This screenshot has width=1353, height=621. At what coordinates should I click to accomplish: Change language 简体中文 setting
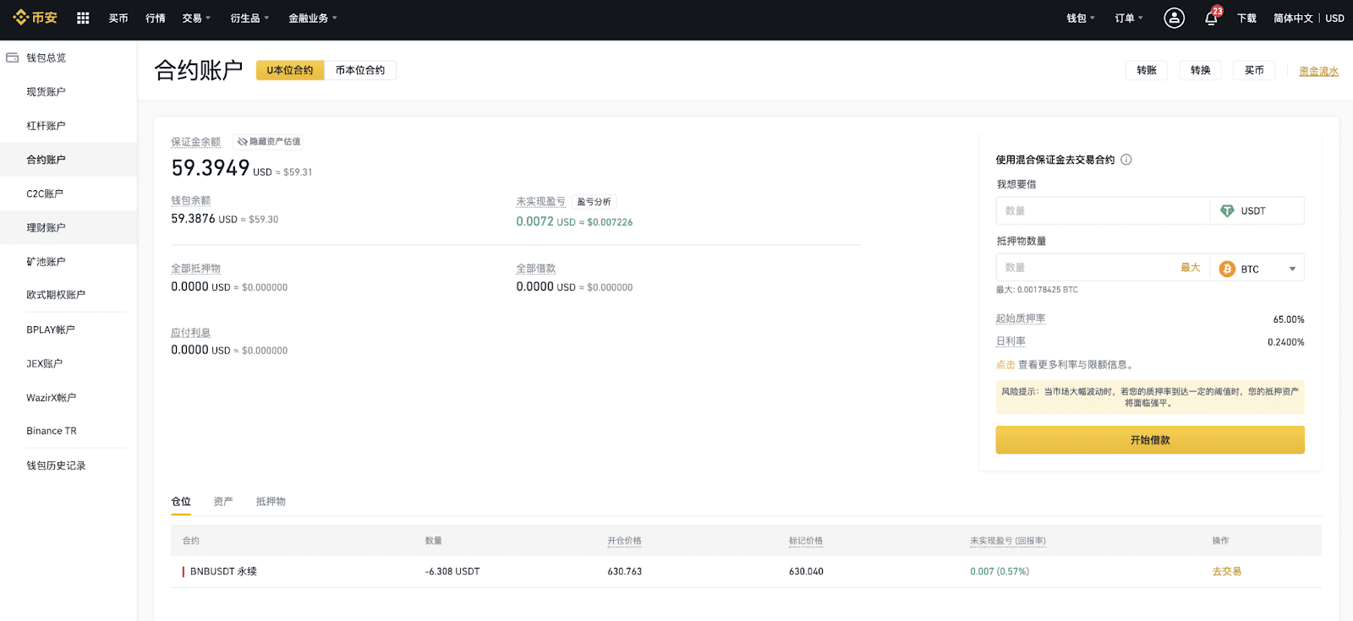1293,18
